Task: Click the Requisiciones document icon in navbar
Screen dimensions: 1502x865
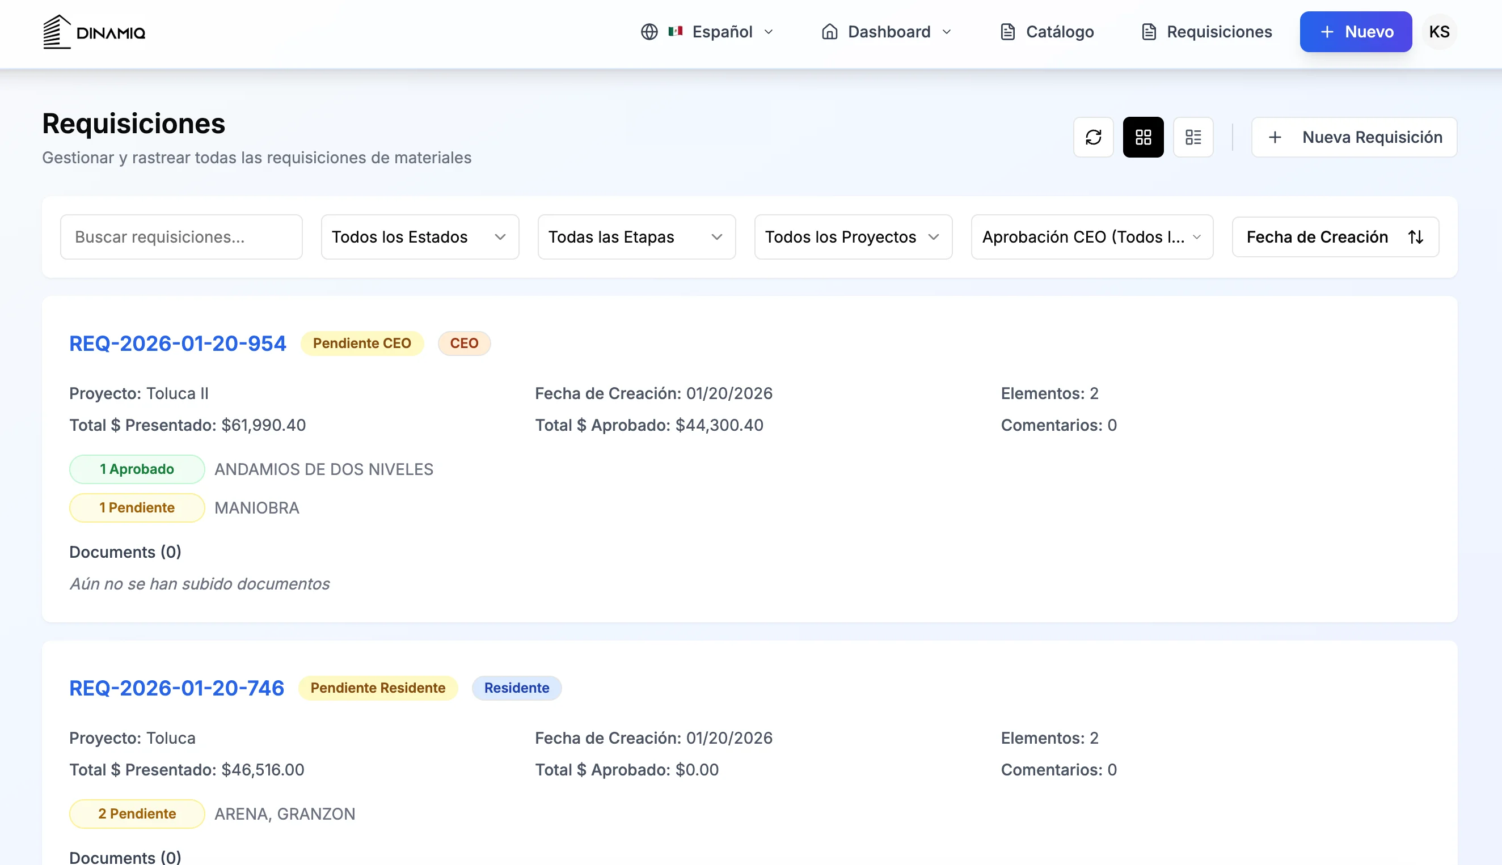Action: coord(1149,32)
